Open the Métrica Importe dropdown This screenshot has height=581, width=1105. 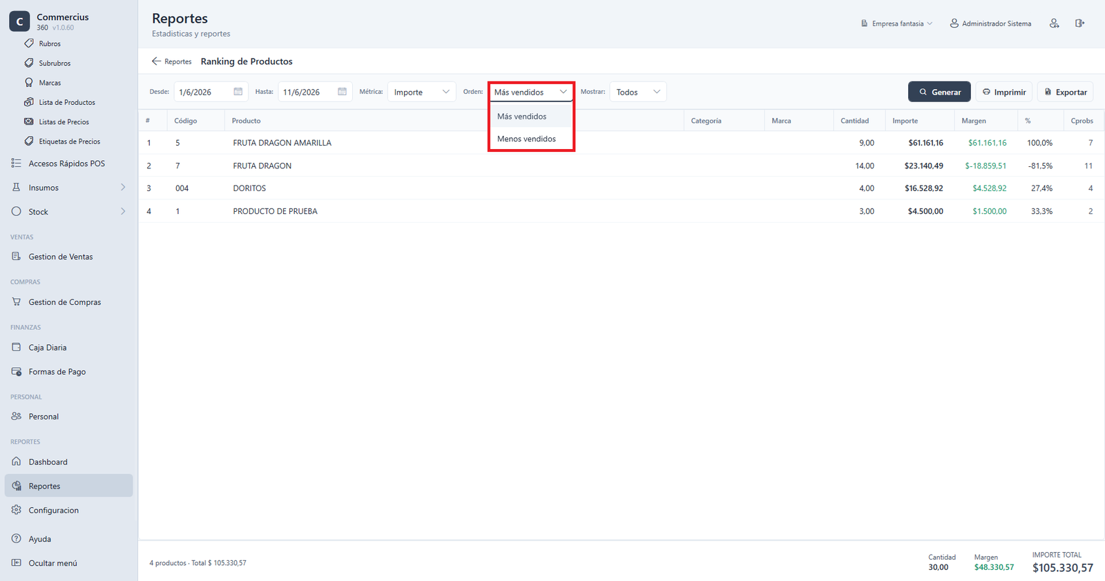[x=421, y=92]
